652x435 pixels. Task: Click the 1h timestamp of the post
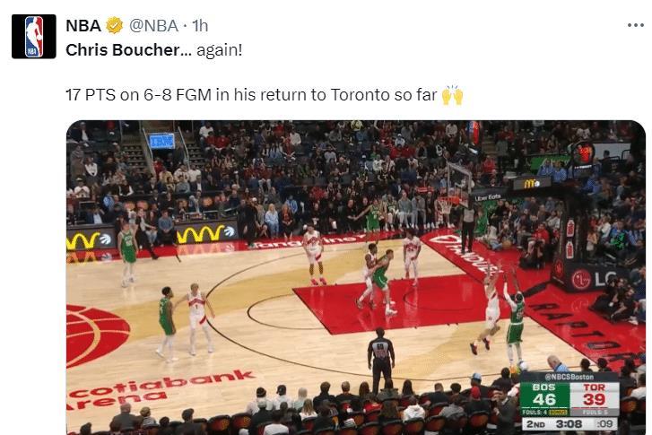click(200, 26)
